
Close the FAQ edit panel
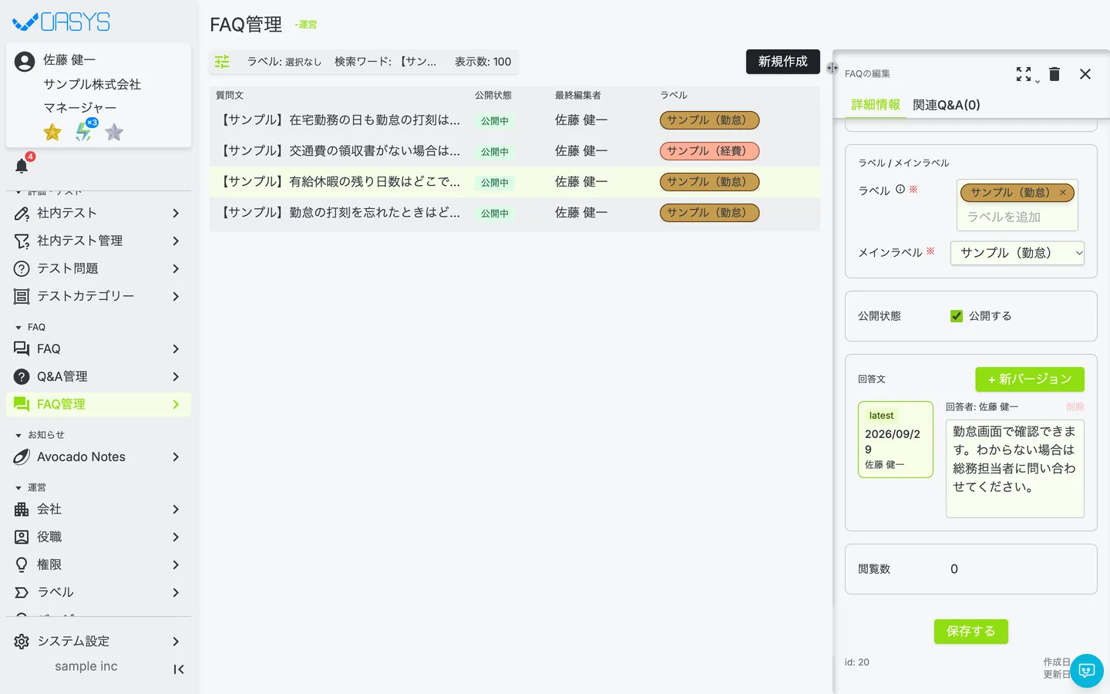1085,74
